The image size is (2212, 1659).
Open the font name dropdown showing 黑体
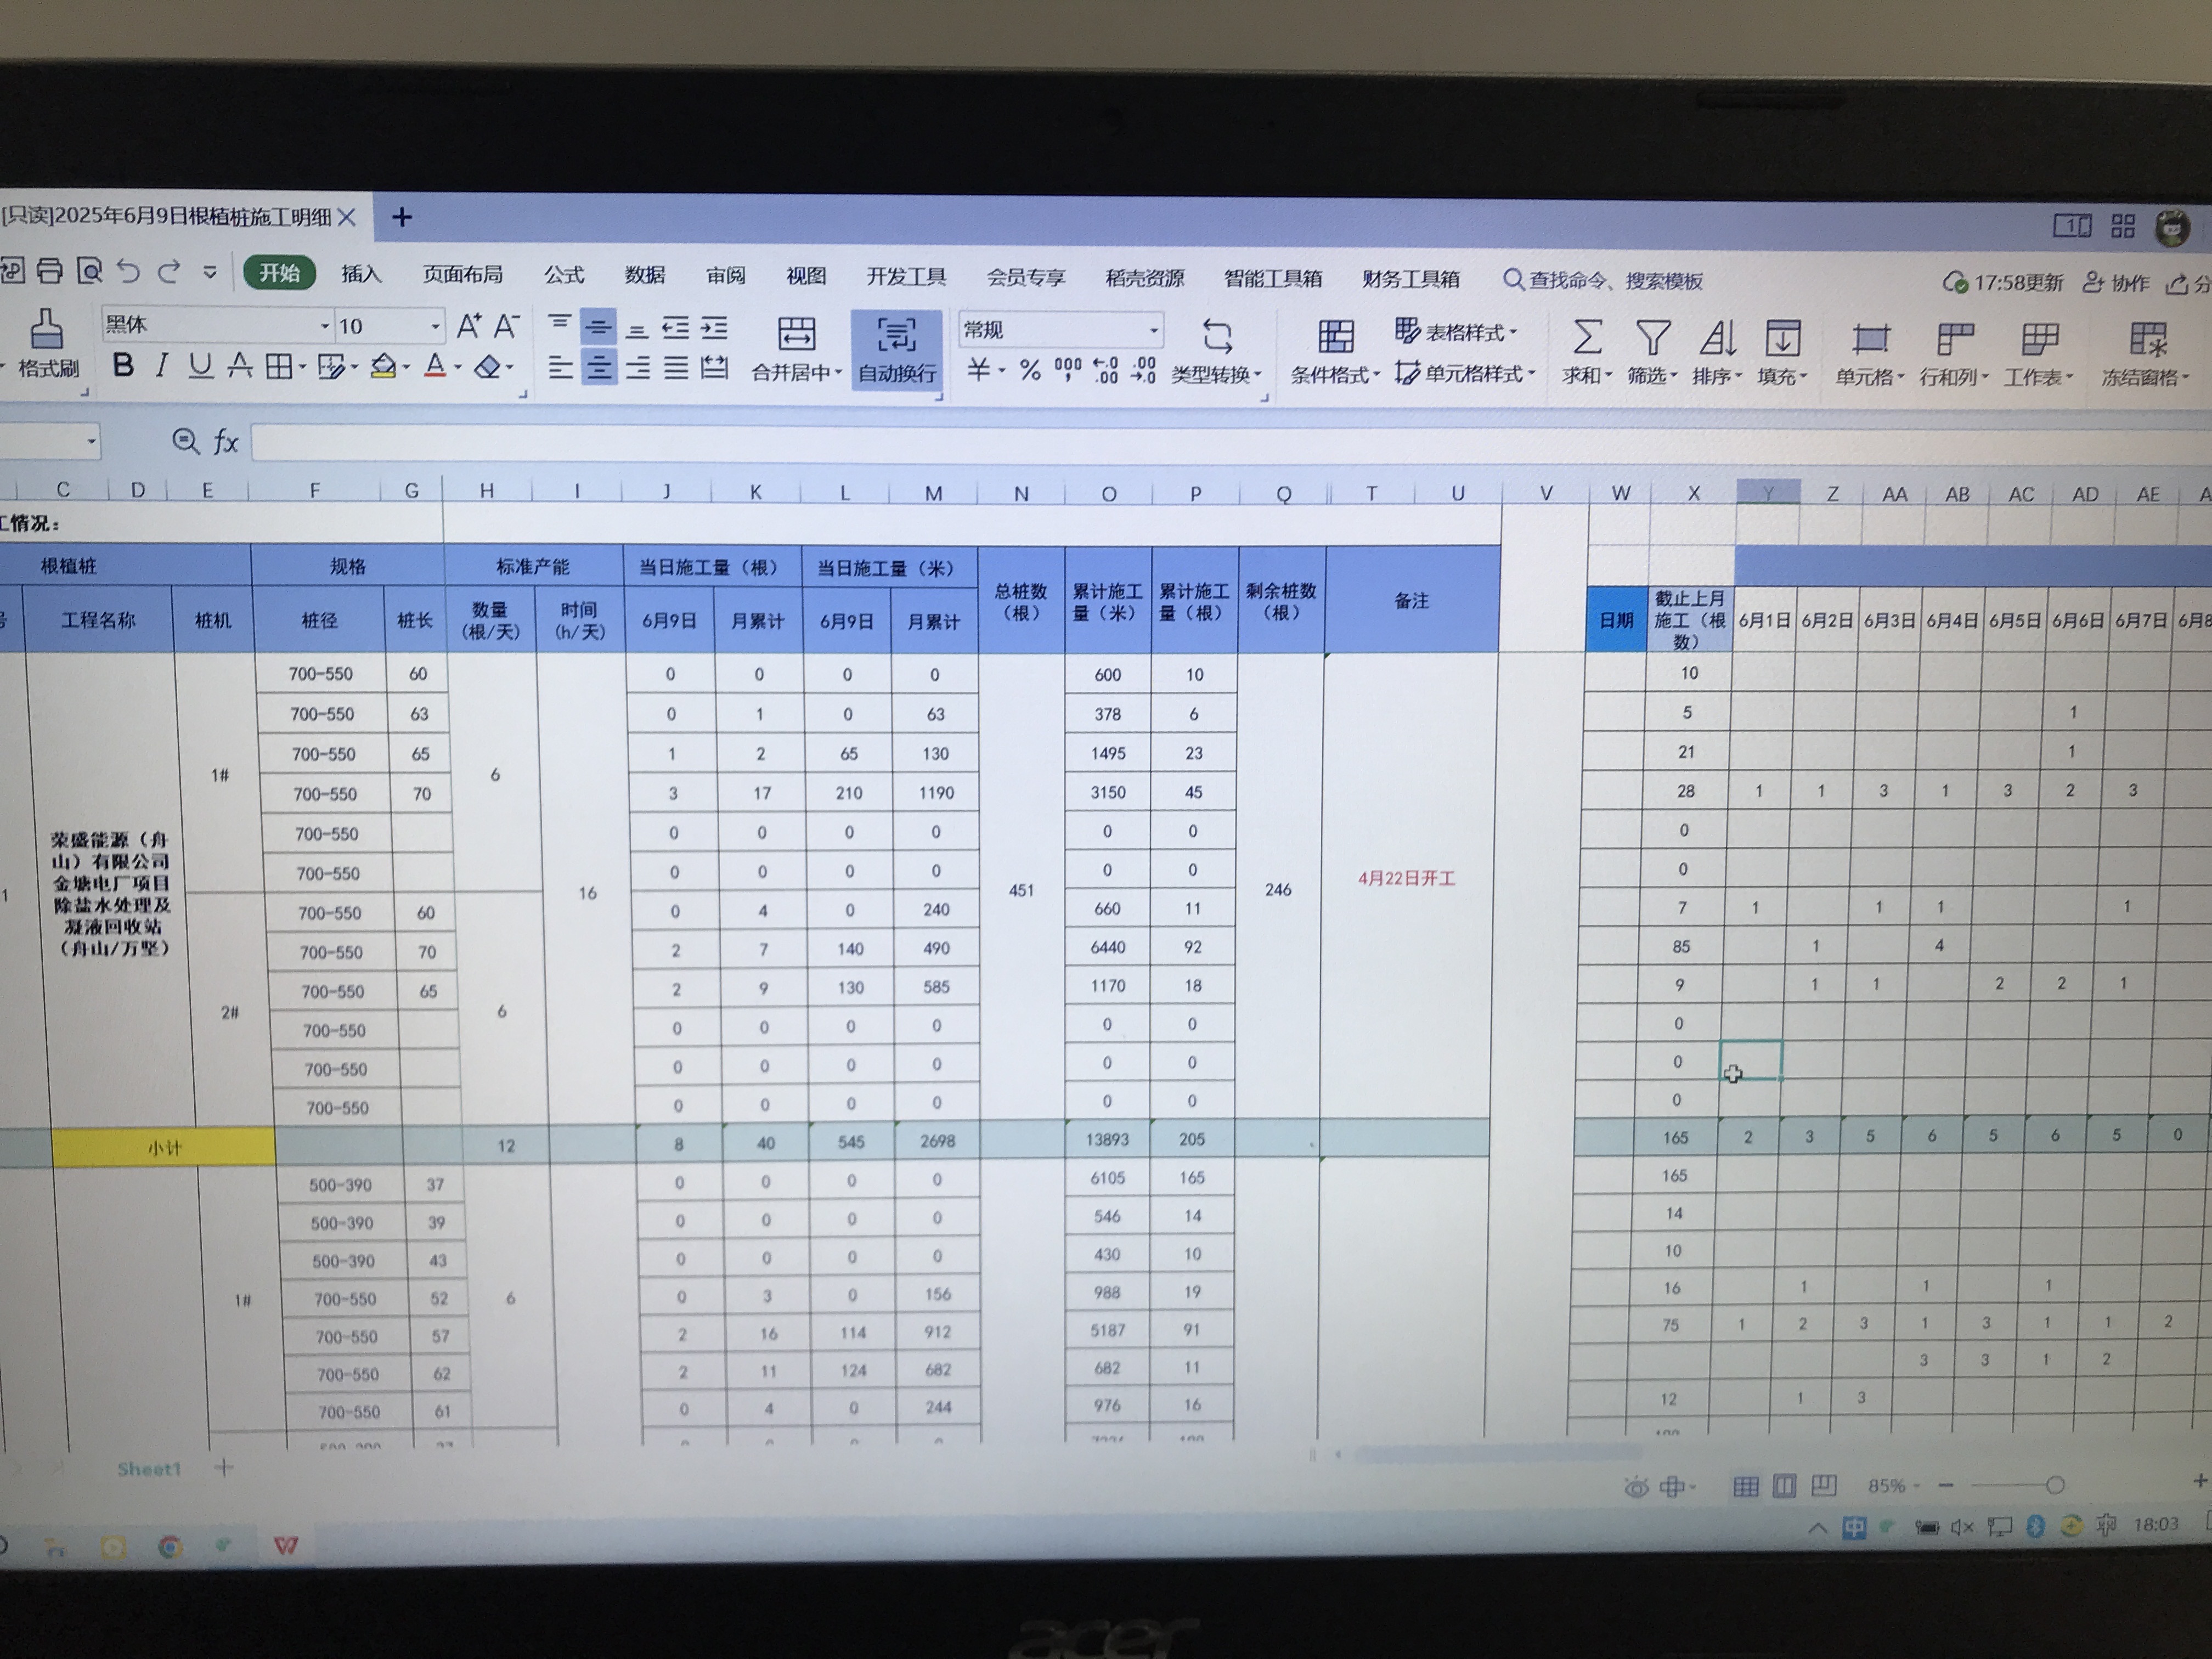[x=324, y=327]
